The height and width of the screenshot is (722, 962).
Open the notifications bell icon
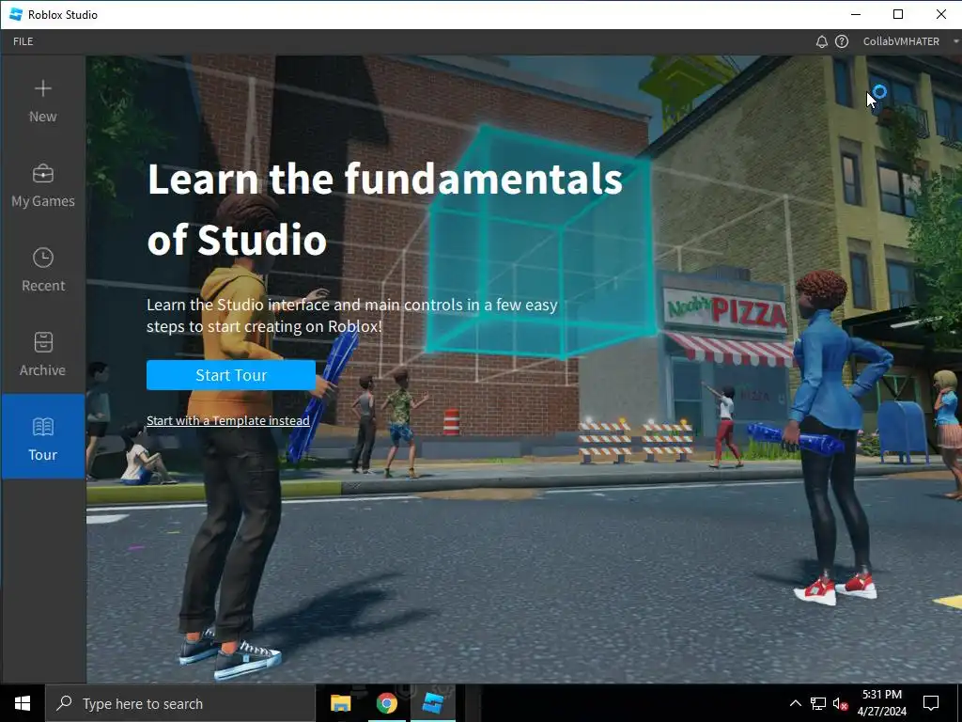click(821, 41)
